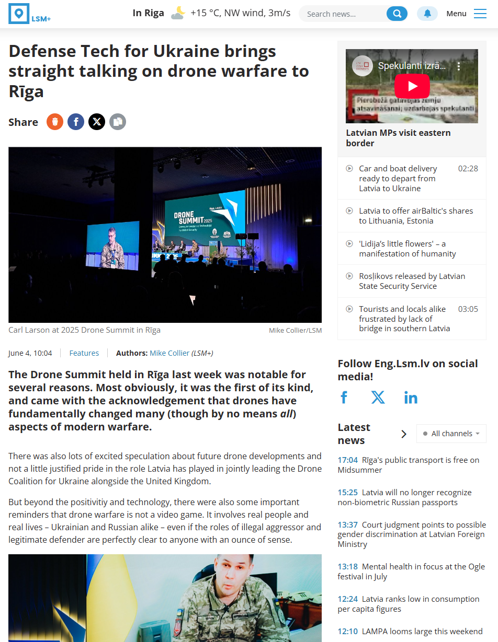Follow on LinkedIn icon in sidebar
Screen dimensions: 498x642
coord(411,398)
